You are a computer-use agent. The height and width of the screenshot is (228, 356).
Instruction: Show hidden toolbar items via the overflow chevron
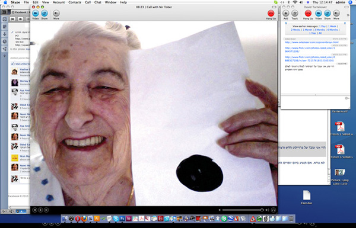[x=348, y=15]
